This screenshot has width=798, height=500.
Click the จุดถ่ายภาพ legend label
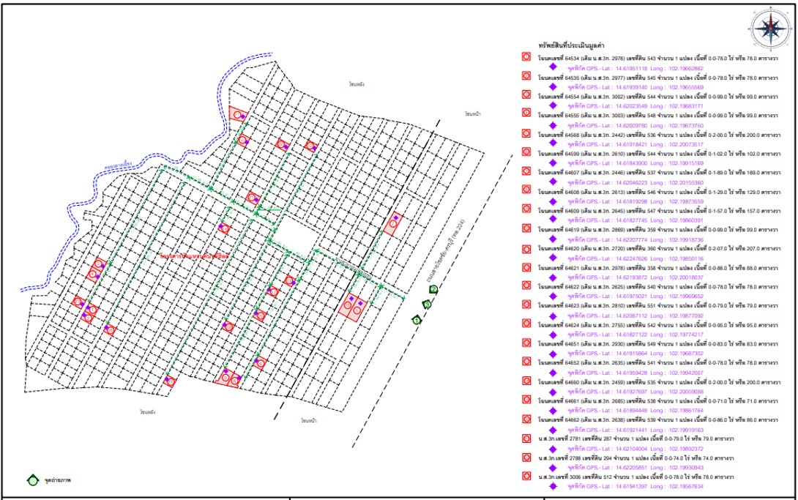(x=58, y=480)
